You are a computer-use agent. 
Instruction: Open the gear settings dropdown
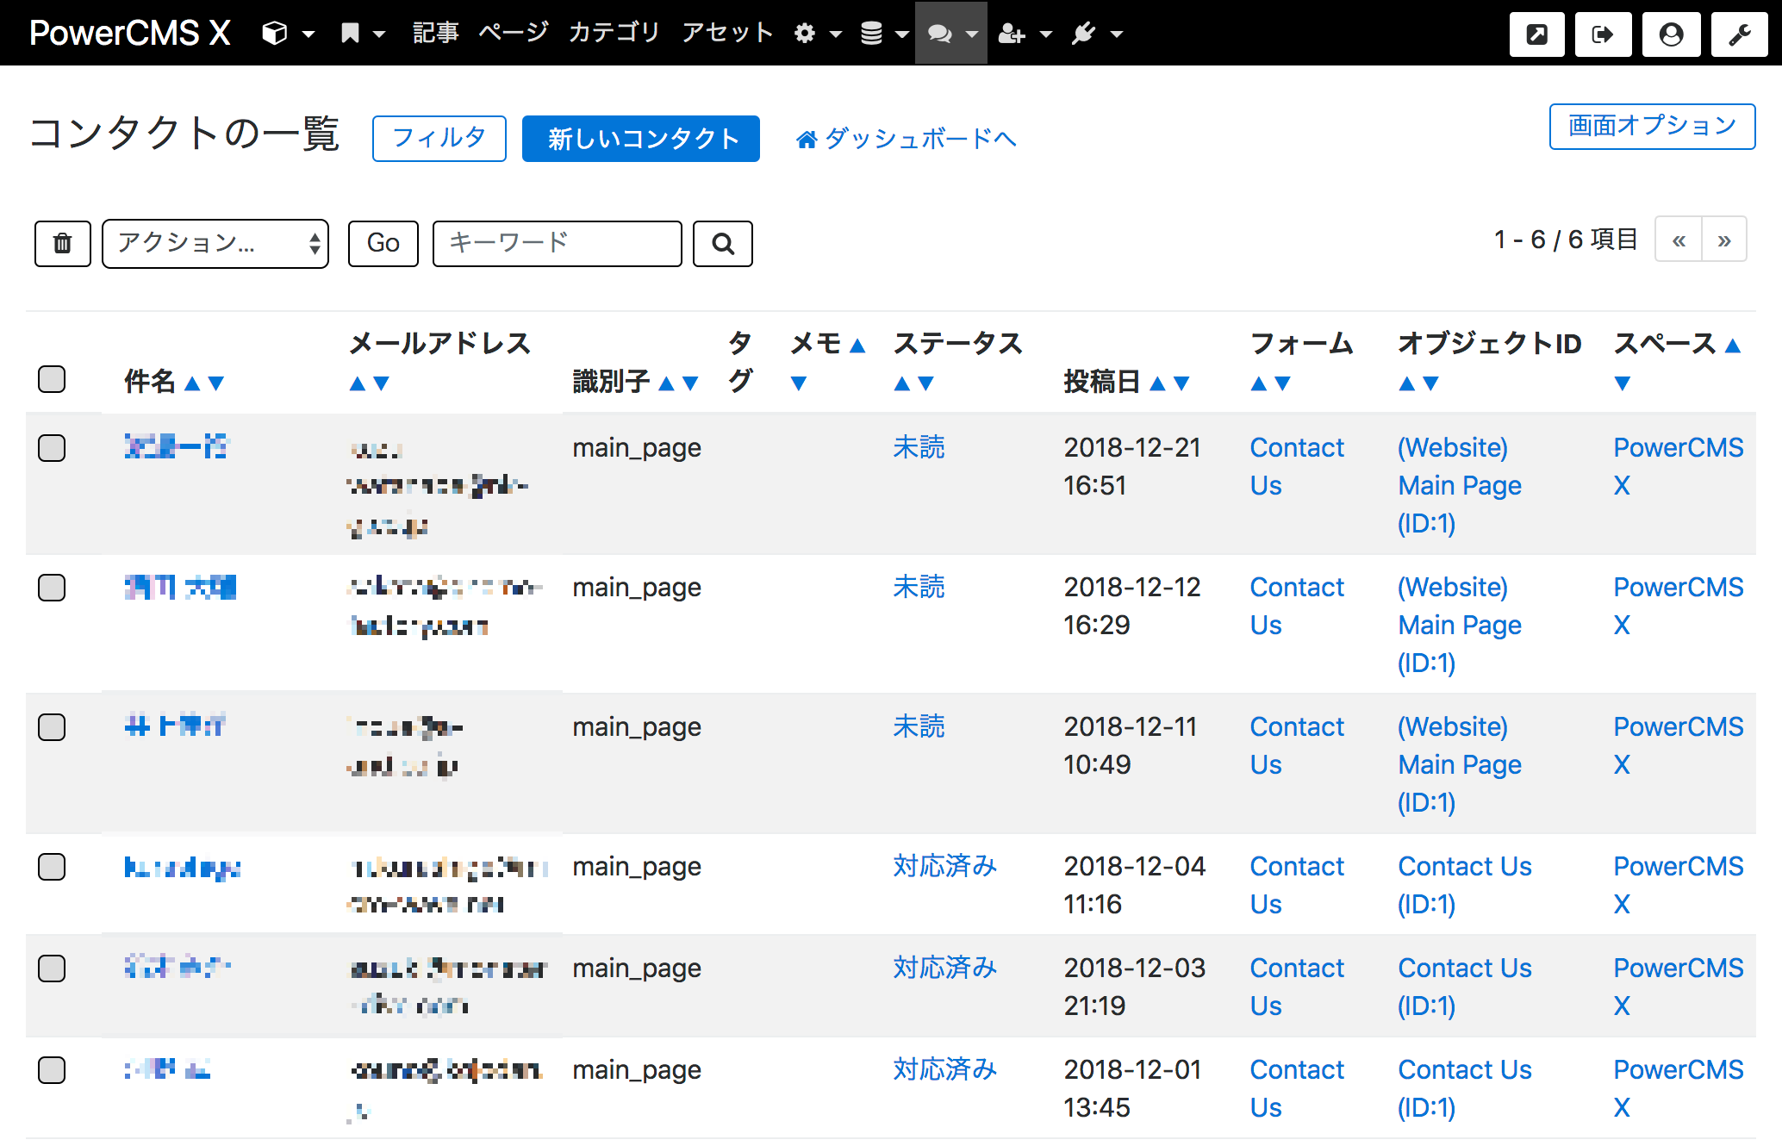(817, 34)
